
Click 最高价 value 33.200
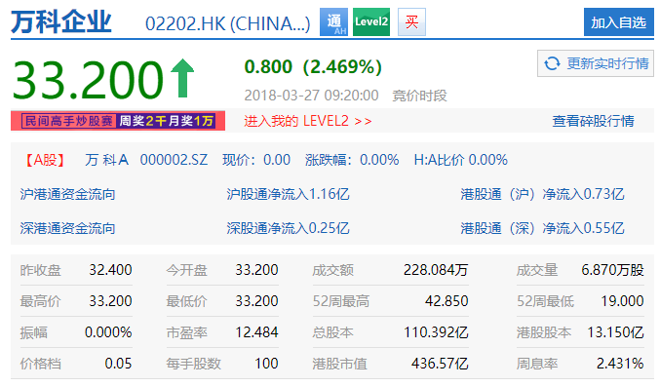[110, 301]
